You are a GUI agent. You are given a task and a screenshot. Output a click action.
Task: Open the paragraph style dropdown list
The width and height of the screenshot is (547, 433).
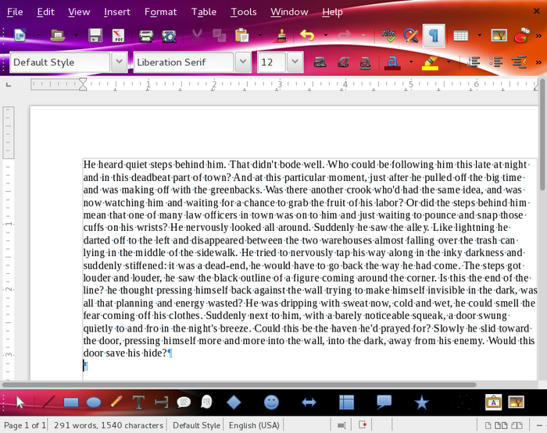(119, 62)
